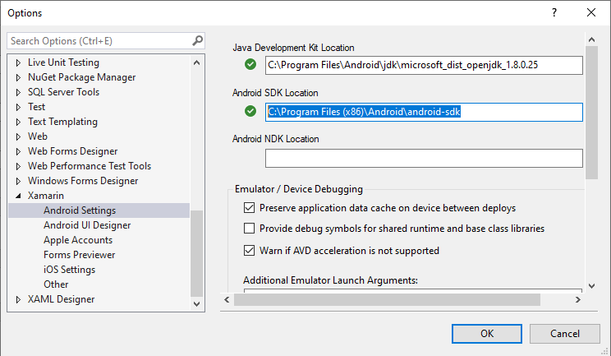This screenshot has width=611, height=356.
Task: Enable Provide debug symbols for shared runtime
Action: tap(249, 228)
